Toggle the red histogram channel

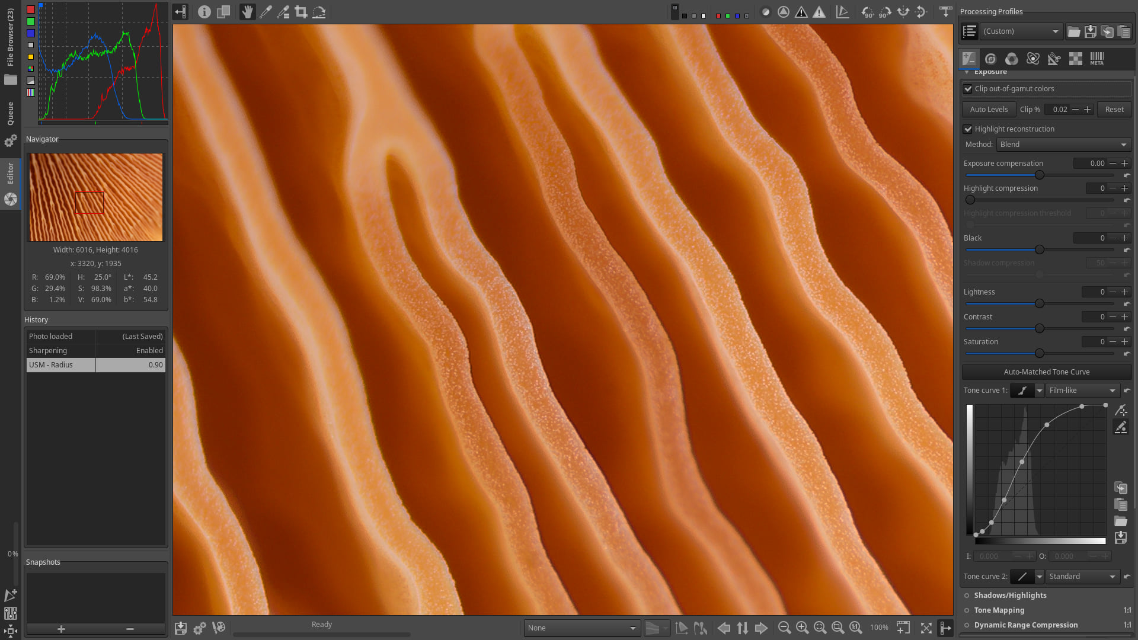[x=31, y=9]
